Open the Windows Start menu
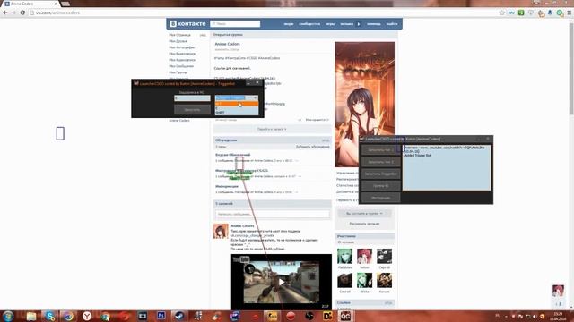Image resolution: width=574 pixels, height=322 pixels. coord(8,316)
